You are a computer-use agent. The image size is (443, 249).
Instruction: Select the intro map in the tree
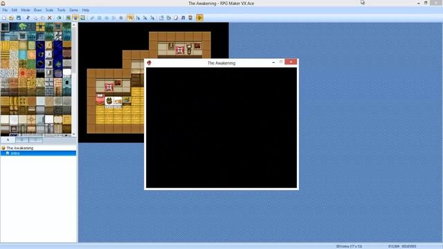(15, 154)
